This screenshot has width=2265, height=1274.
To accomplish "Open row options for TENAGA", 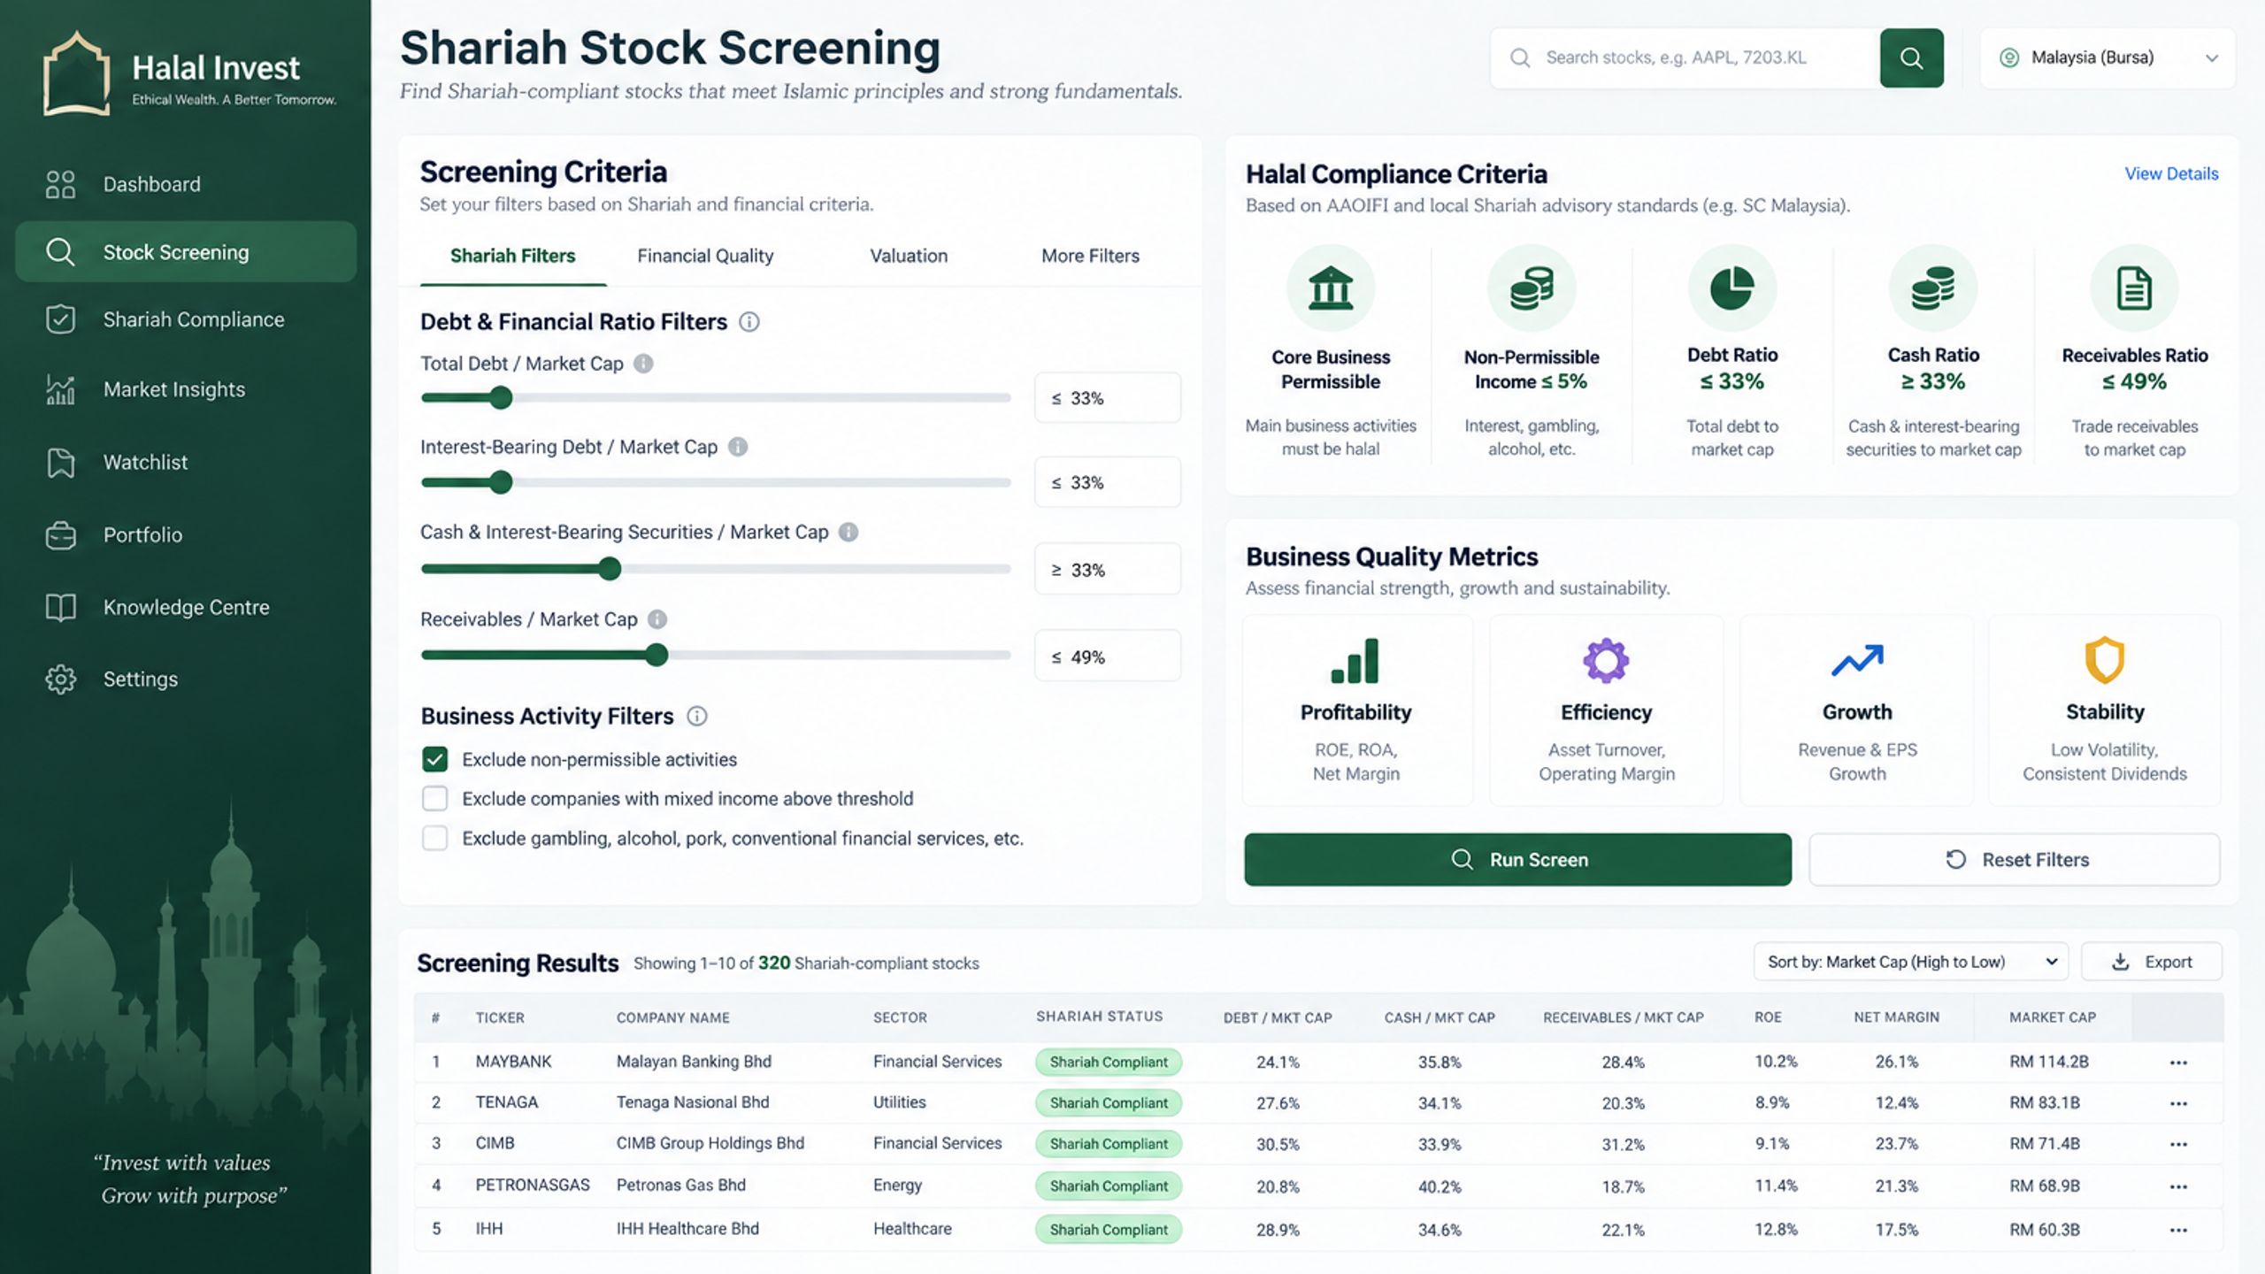I will [x=2178, y=1103].
